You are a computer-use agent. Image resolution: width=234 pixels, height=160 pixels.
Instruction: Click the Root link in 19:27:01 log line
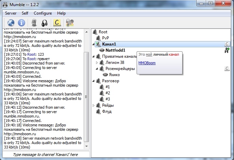[31, 54]
